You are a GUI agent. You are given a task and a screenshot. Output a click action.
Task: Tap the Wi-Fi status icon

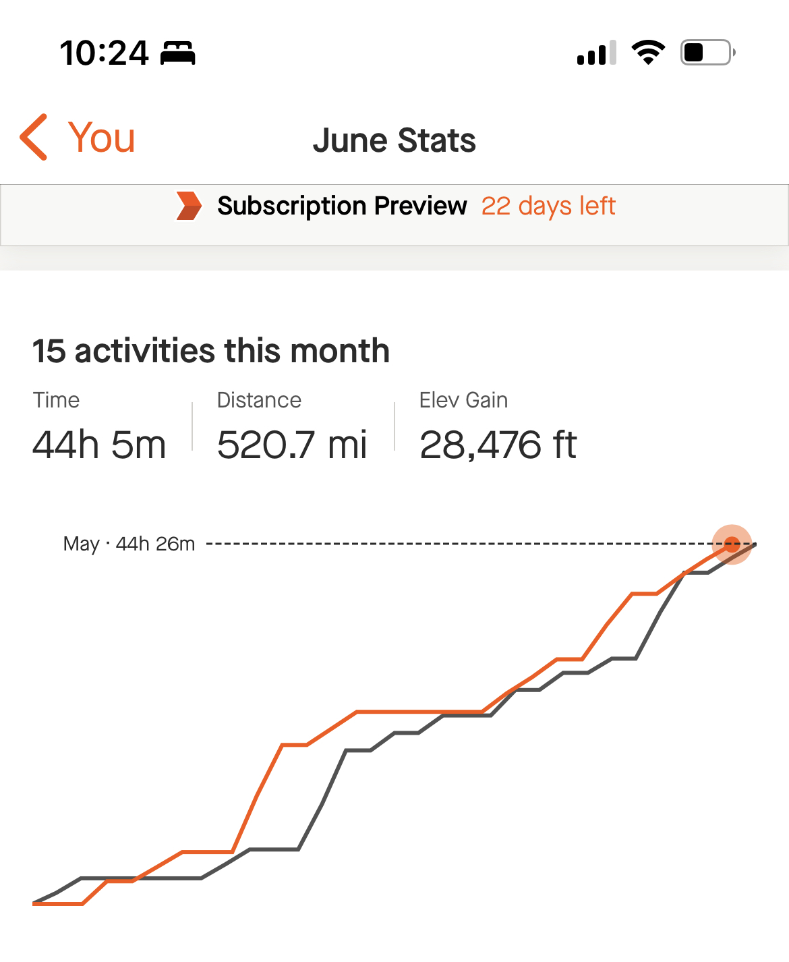[648, 53]
